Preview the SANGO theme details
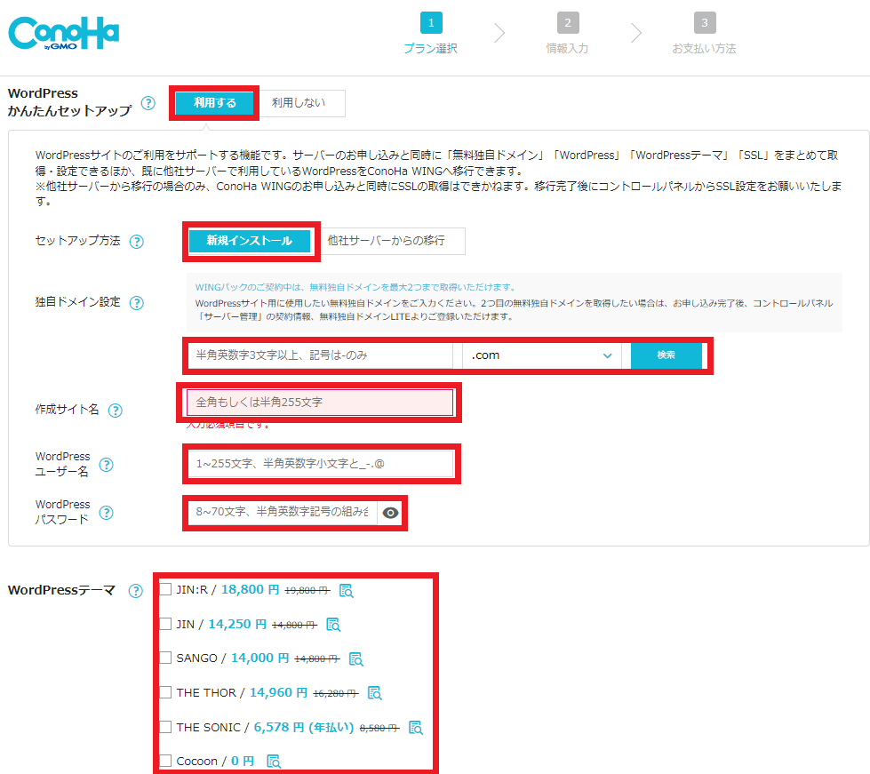 coord(355,659)
